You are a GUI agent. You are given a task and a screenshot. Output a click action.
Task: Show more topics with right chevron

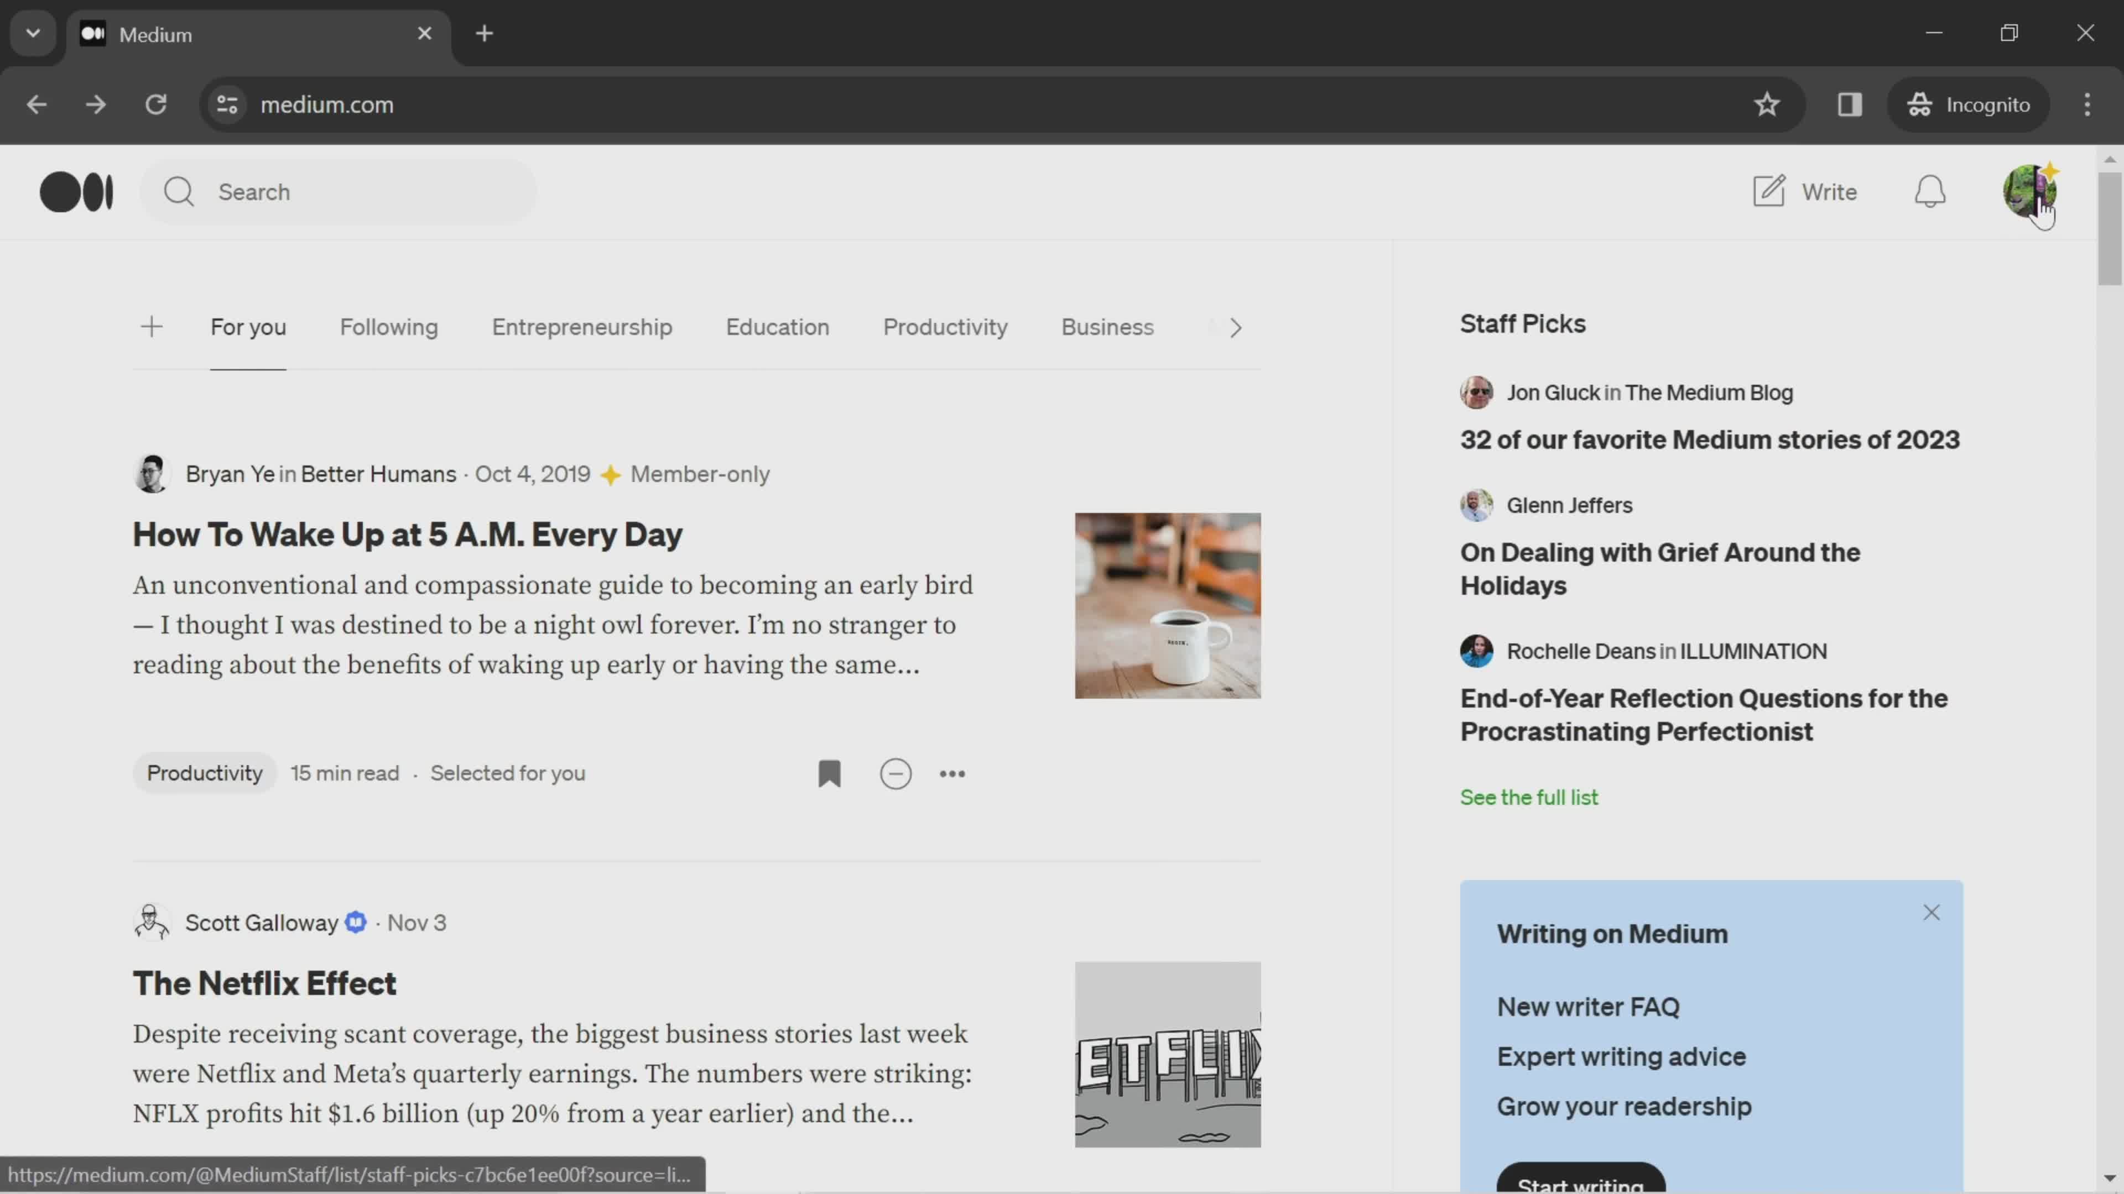1235,328
